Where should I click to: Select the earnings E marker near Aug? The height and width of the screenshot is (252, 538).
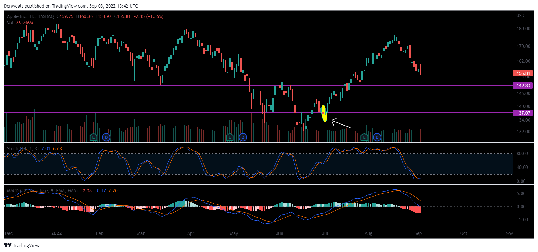(x=364, y=137)
